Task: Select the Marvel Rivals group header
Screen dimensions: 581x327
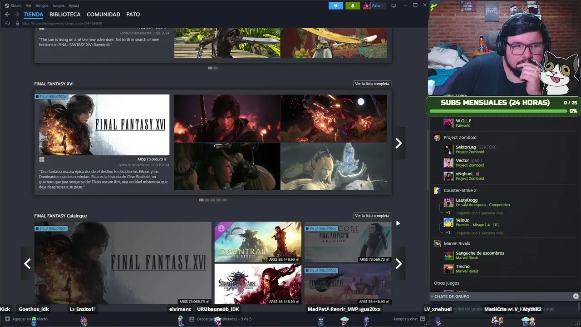Action: (x=457, y=243)
